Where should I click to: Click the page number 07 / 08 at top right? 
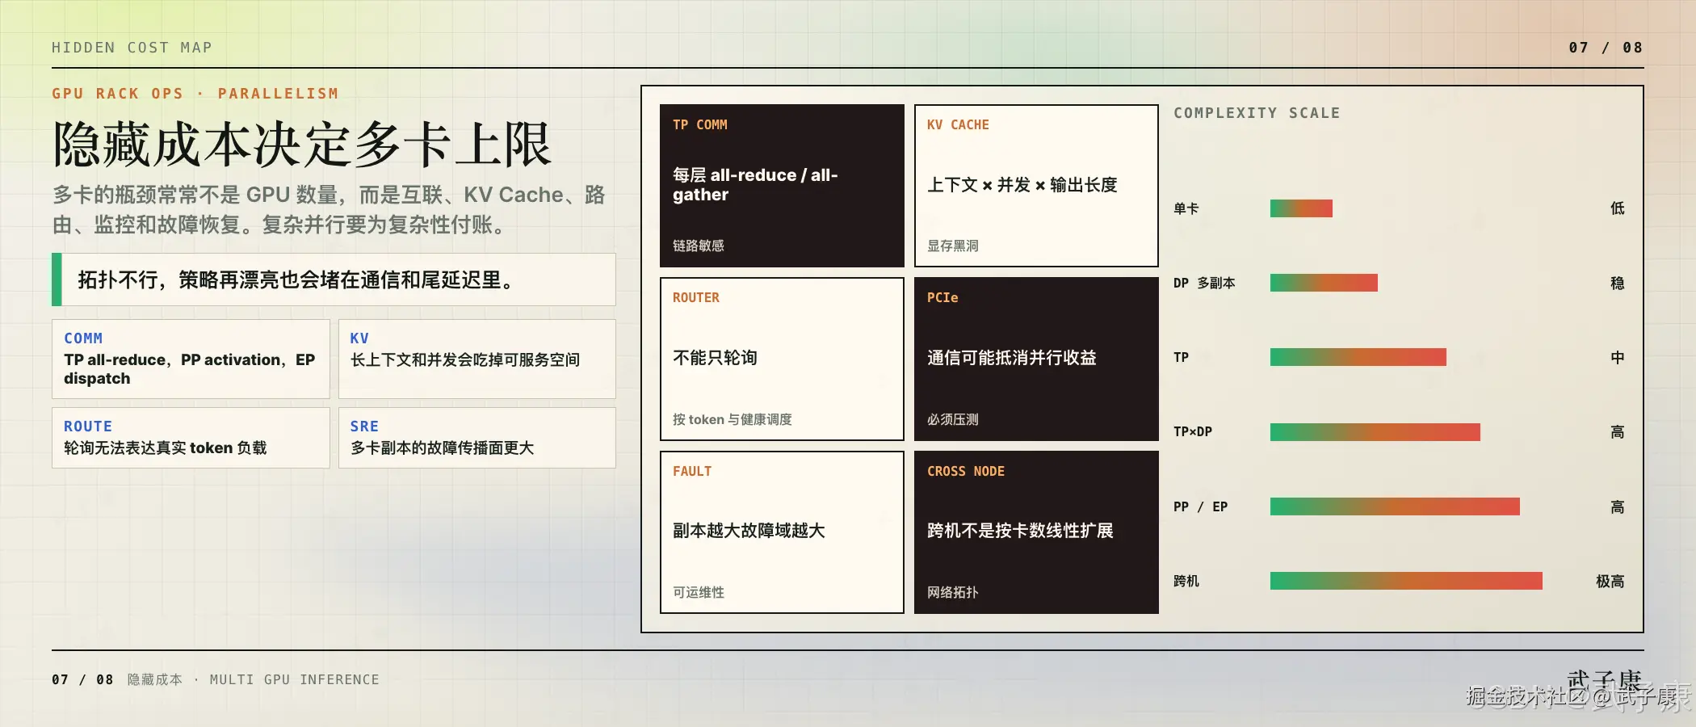(x=1606, y=48)
